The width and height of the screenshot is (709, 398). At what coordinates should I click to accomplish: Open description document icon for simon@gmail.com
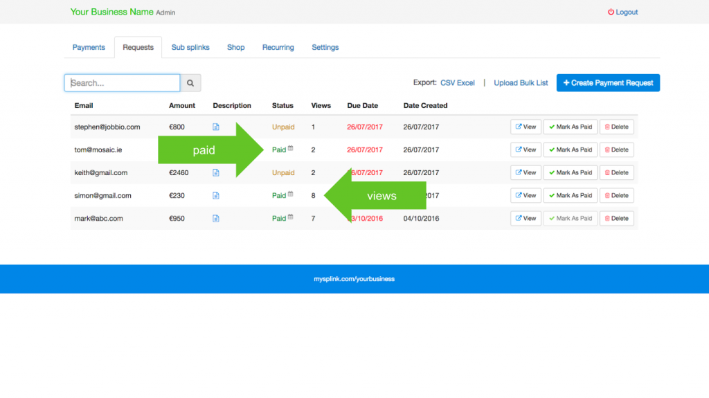(x=216, y=195)
